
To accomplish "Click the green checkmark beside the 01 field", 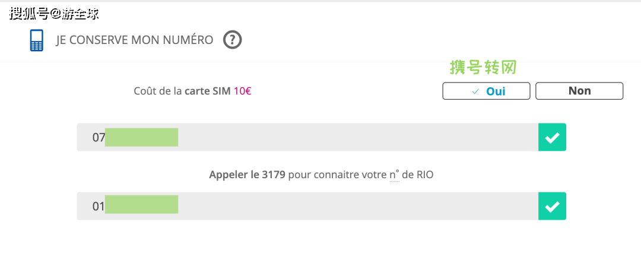I will [x=552, y=206].
